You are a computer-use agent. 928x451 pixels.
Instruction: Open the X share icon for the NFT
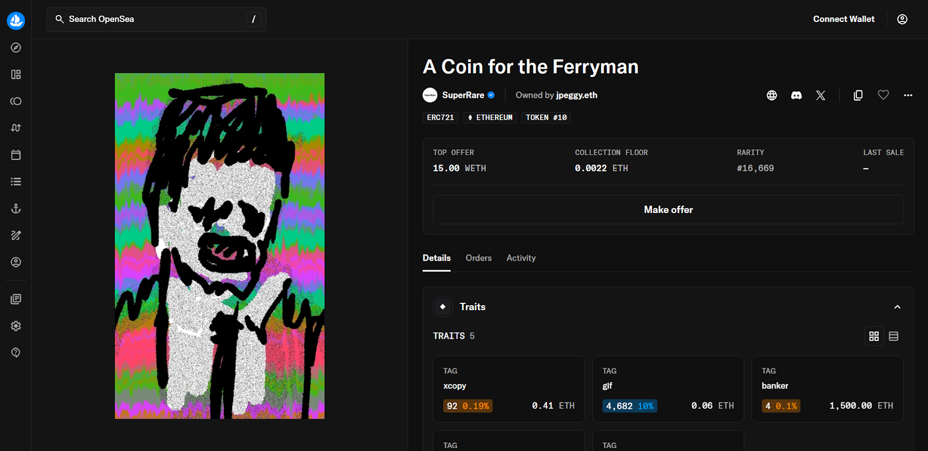pyautogui.click(x=821, y=95)
